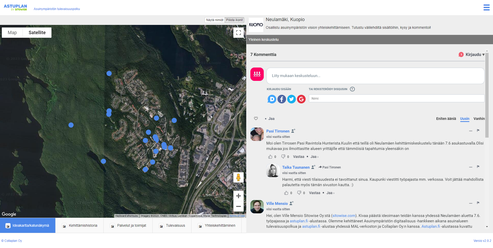Expand Jaa options under Pasi's comment
The image size is (493, 248).
pyautogui.click(x=314, y=157)
